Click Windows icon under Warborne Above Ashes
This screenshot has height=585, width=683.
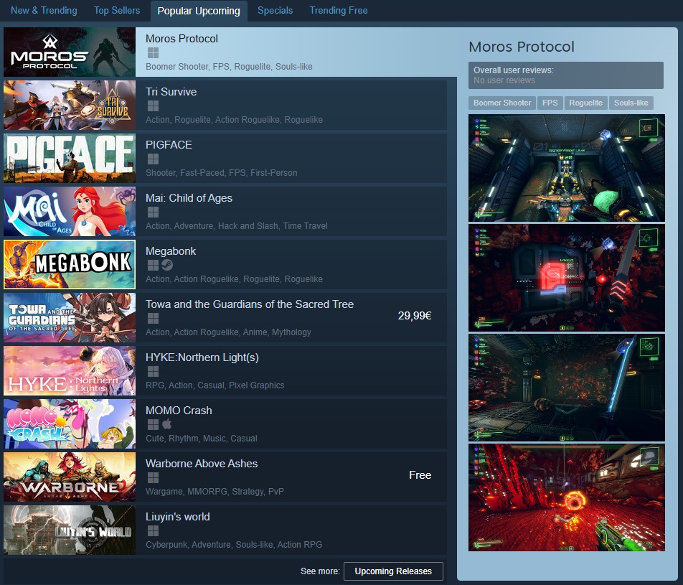(x=153, y=478)
